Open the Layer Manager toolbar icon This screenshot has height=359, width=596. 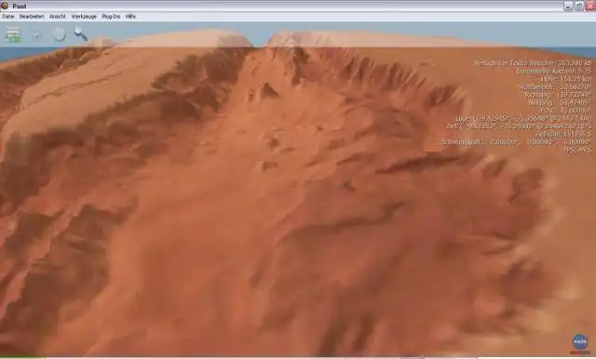12,34
